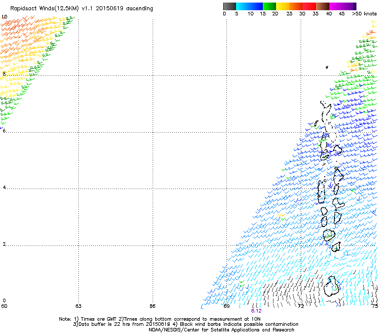379x333 pixels.
Task: Click the red 30-35 knots legend swatch
Action: click(x=309, y=6)
